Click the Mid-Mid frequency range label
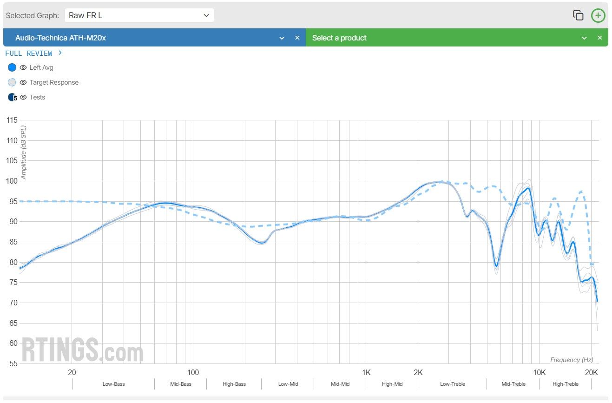Screen dimensions: 612x403 340,384
